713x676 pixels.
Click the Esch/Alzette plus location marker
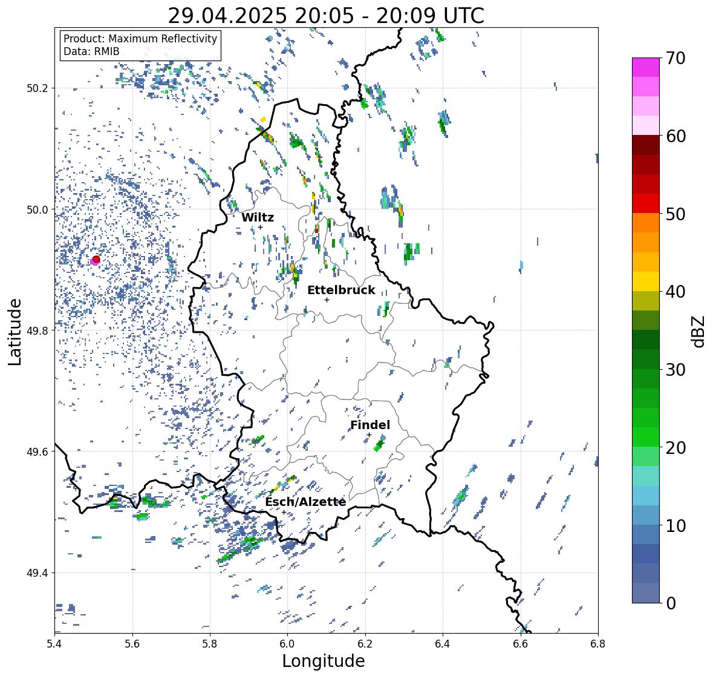point(284,512)
